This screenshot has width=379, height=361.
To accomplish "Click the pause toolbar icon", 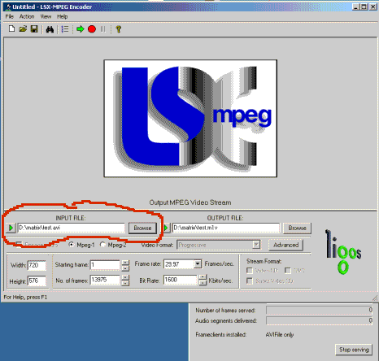I will tap(103, 29).
